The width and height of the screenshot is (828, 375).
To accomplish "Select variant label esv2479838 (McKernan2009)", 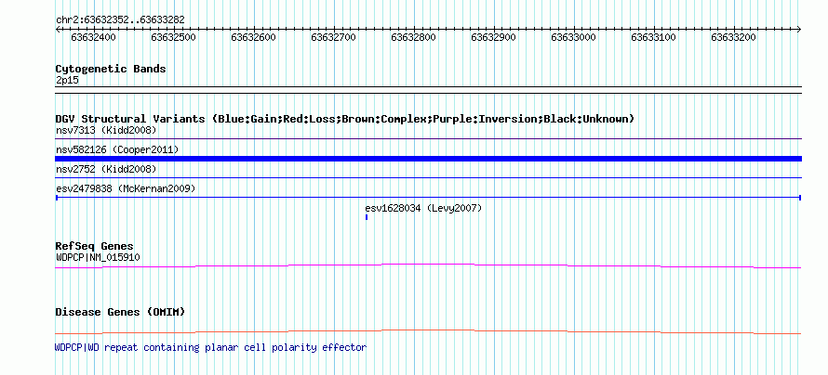I will [126, 188].
